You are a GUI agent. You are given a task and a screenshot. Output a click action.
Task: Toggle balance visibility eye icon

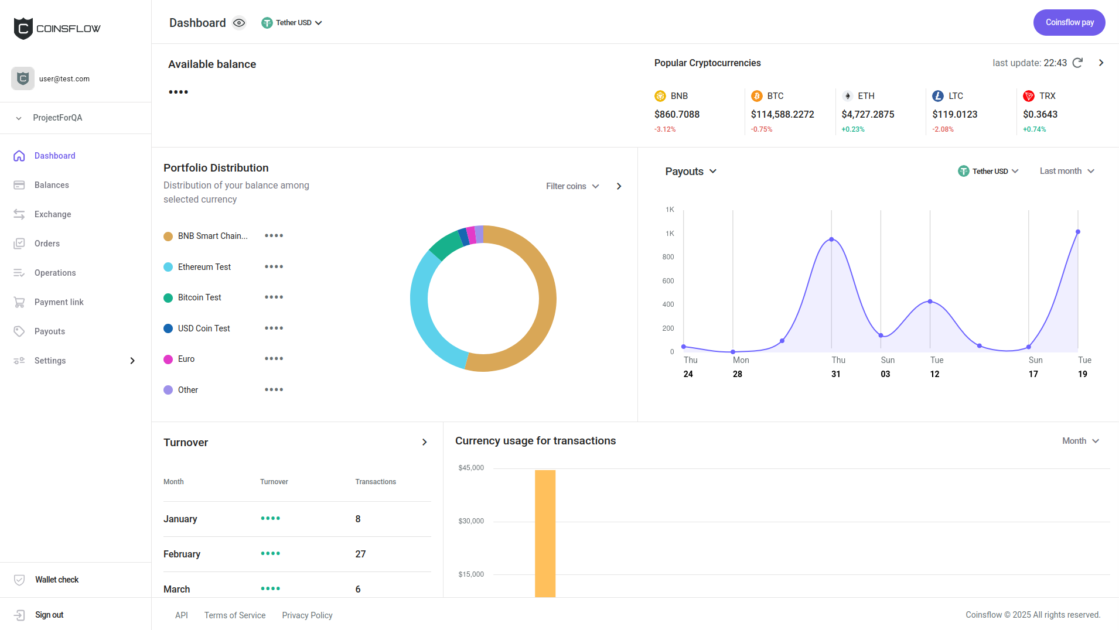pyautogui.click(x=239, y=23)
